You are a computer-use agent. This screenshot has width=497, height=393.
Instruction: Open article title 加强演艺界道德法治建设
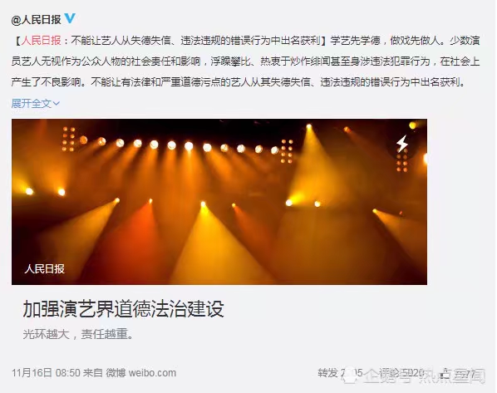[x=123, y=309]
